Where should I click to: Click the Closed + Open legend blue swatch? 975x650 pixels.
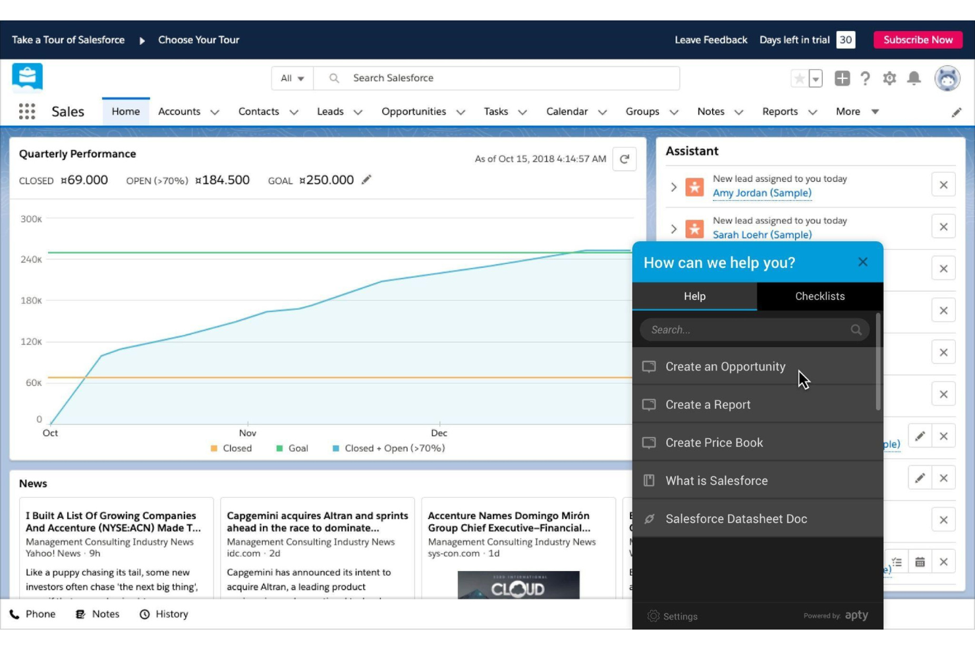(x=336, y=448)
